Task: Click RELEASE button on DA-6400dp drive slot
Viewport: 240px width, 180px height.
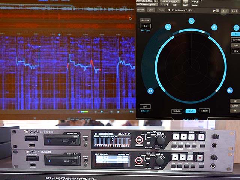Action: pyautogui.click(x=86, y=140)
